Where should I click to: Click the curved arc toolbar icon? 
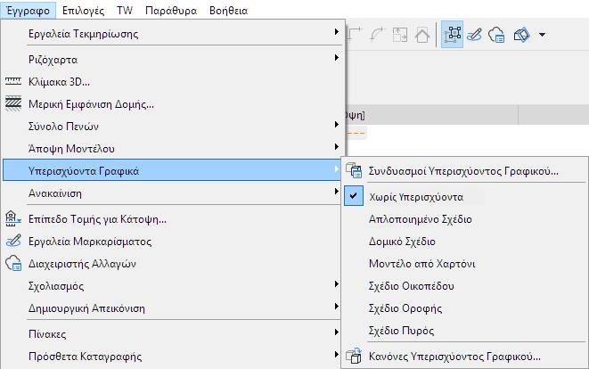click(377, 35)
